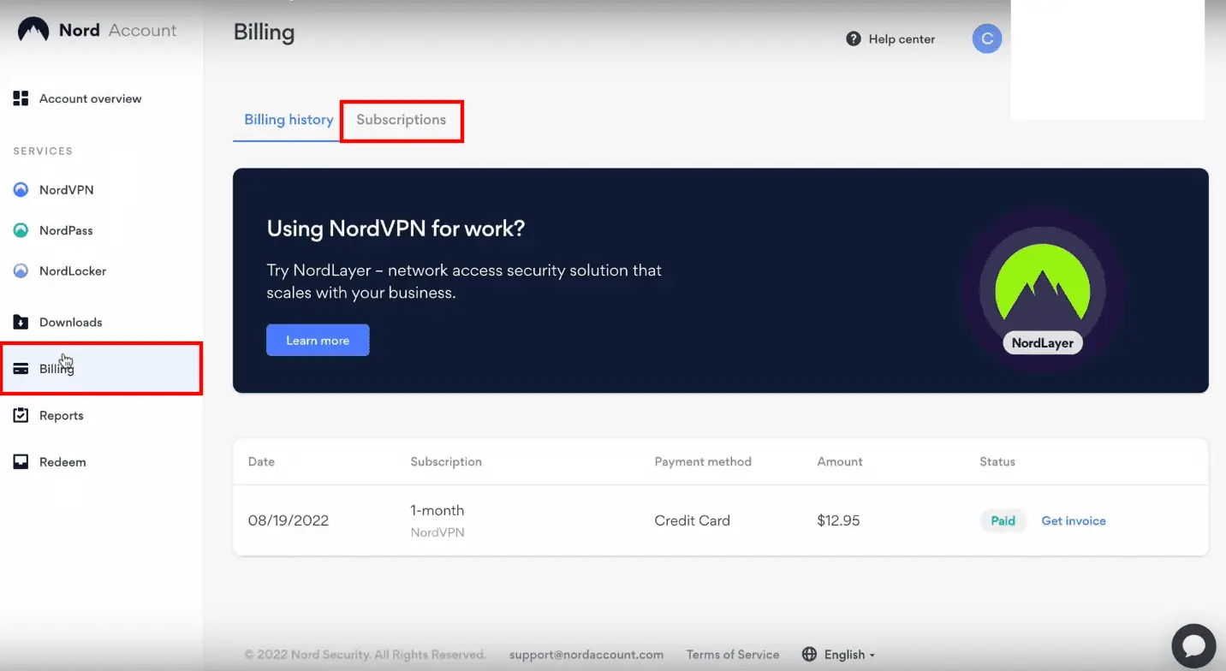
Task: Click the NordPass service icon
Action: (21, 230)
